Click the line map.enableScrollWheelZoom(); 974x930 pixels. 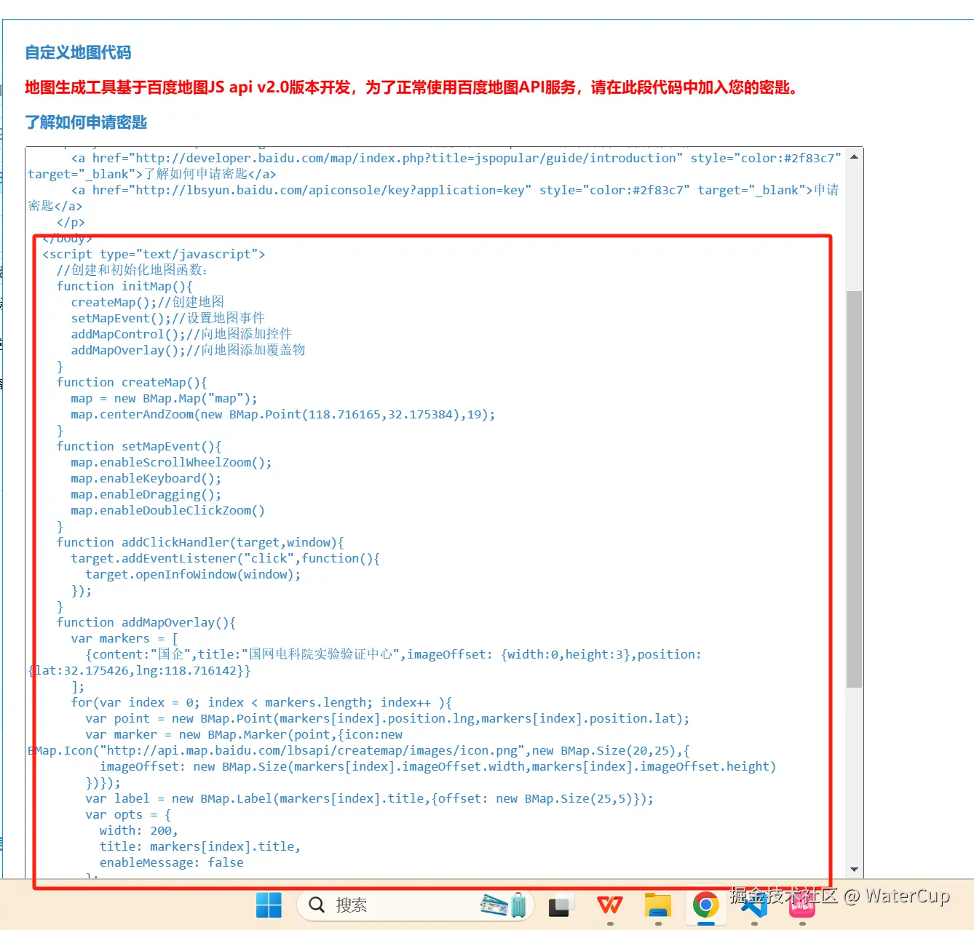(x=171, y=462)
